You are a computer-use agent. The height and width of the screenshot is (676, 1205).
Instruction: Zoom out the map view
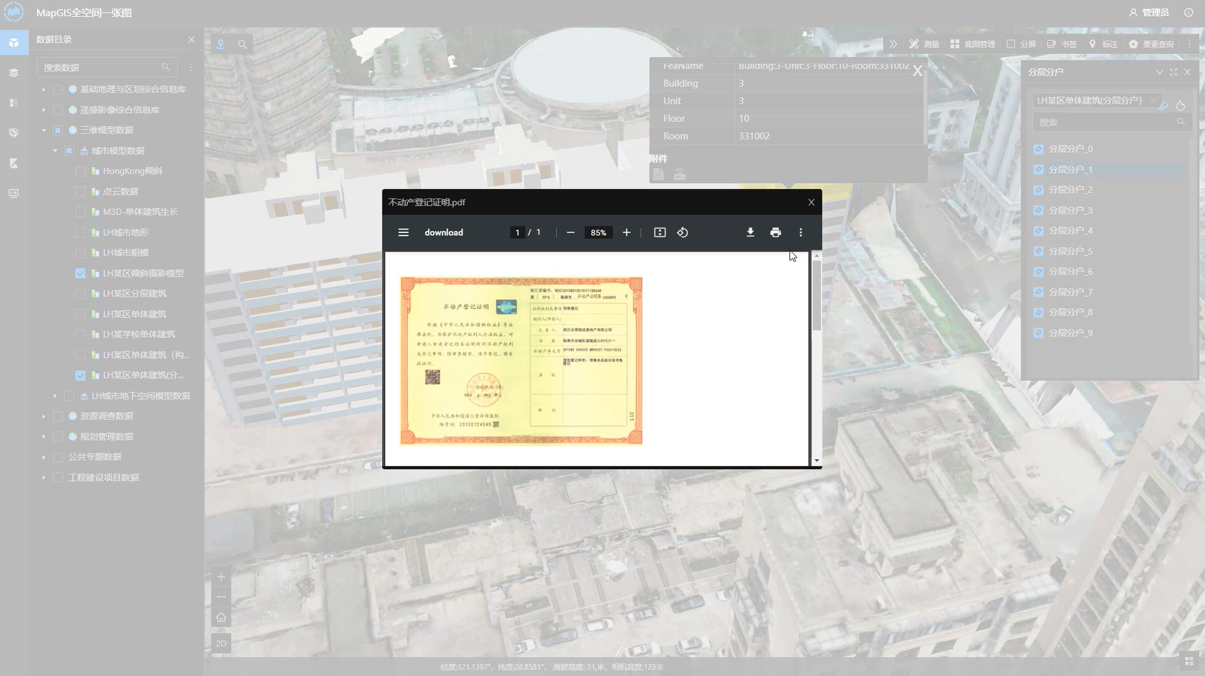coord(221,597)
